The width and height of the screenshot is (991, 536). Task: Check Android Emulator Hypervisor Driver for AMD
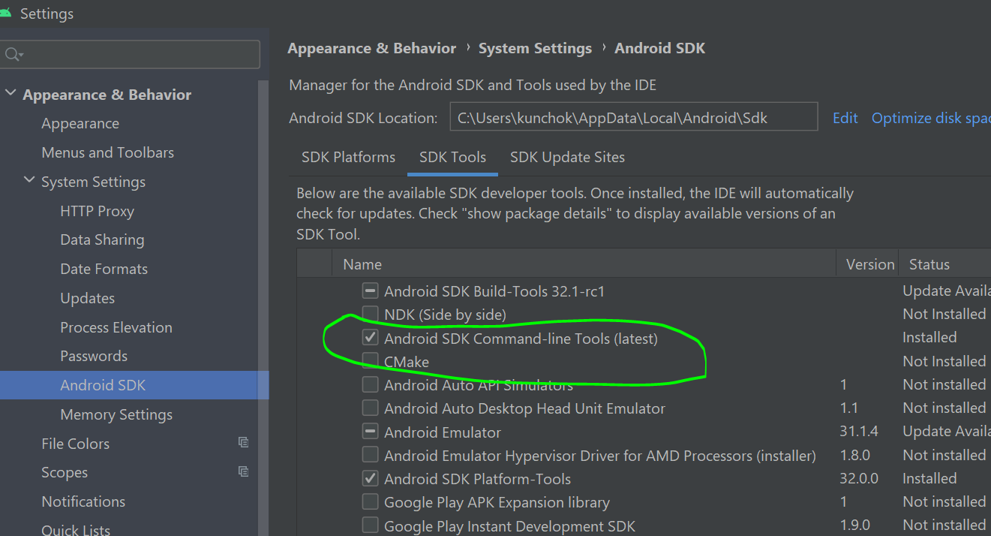click(370, 455)
